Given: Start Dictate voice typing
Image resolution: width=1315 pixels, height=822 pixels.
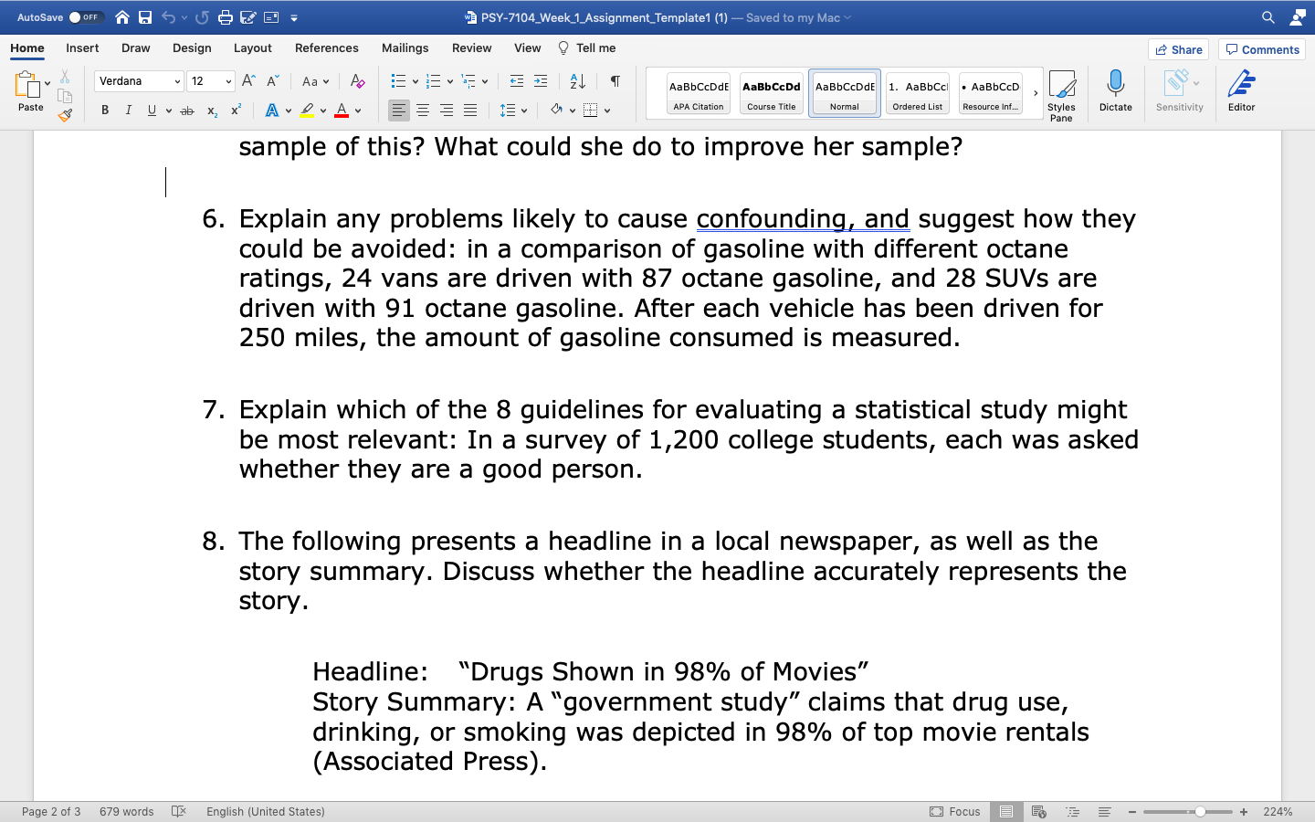Looking at the screenshot, I should pos(1115,91).
